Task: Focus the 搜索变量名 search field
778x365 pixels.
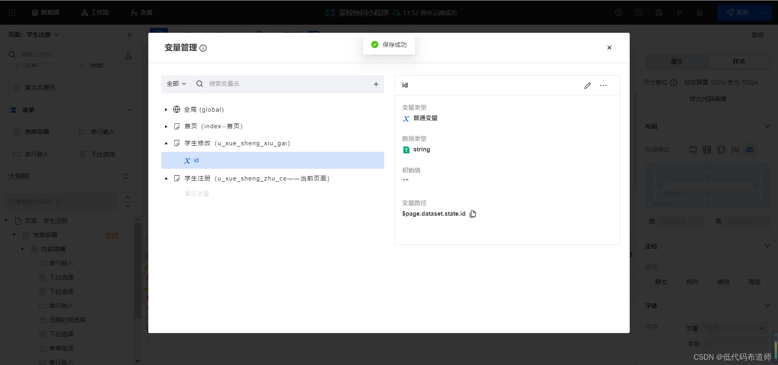Action: pyautogui.click(x=284, y=84)
